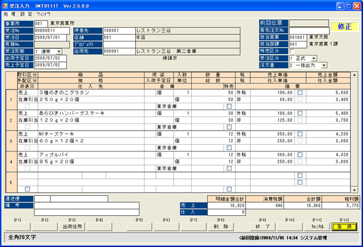
Task: Click the empty プロジェクト code field
Action: click(x=119, y=44)
